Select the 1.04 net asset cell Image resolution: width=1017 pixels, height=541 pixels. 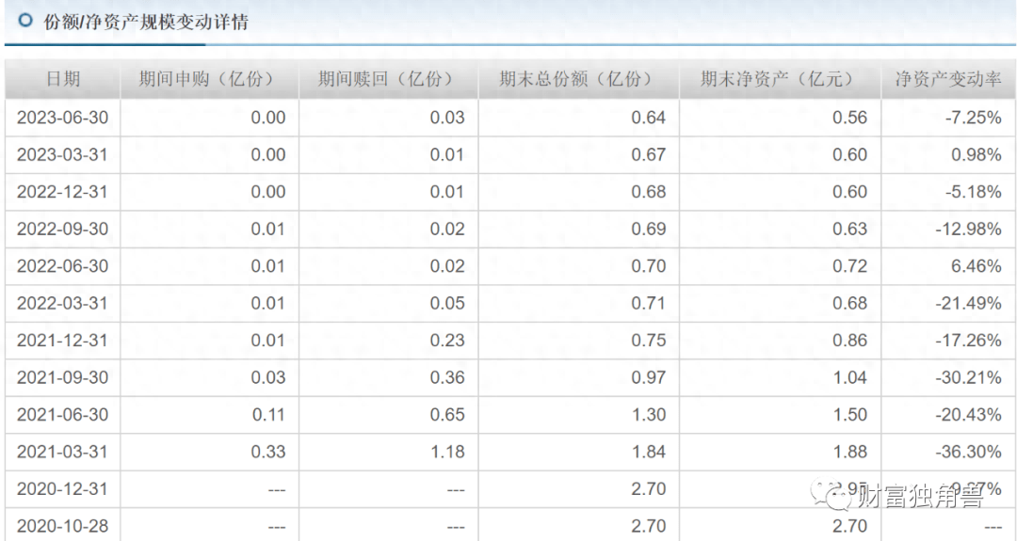[x=849, y=377]
